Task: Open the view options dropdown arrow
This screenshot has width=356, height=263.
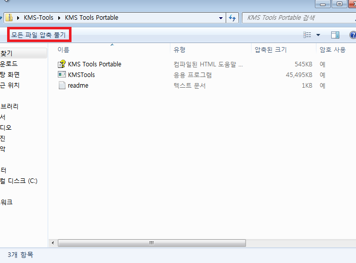Action: (318, 35)
